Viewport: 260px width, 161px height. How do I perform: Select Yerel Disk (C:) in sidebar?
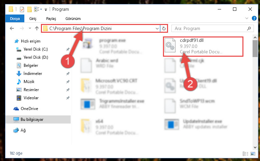click(x=36, y=49)
